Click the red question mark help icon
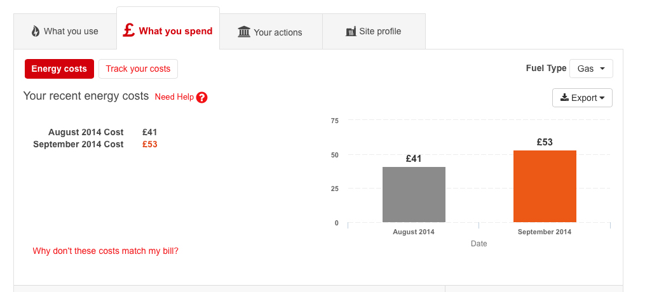 pos(202,98)
